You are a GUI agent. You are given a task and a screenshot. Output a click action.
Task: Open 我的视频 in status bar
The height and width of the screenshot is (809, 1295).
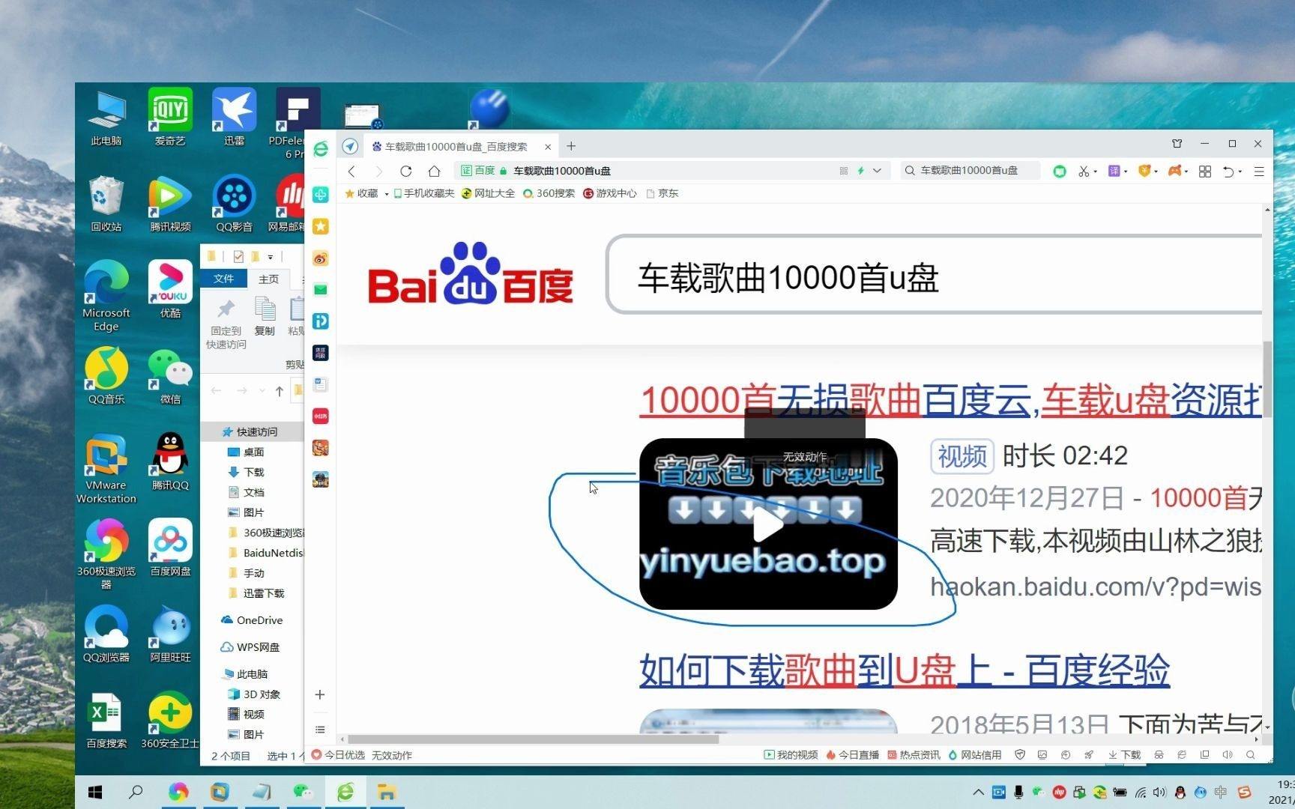791,755
